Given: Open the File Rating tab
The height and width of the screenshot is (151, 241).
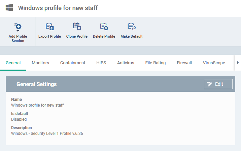Looking at the screenshot, I should pyautogui.click(x=156, y=63).
